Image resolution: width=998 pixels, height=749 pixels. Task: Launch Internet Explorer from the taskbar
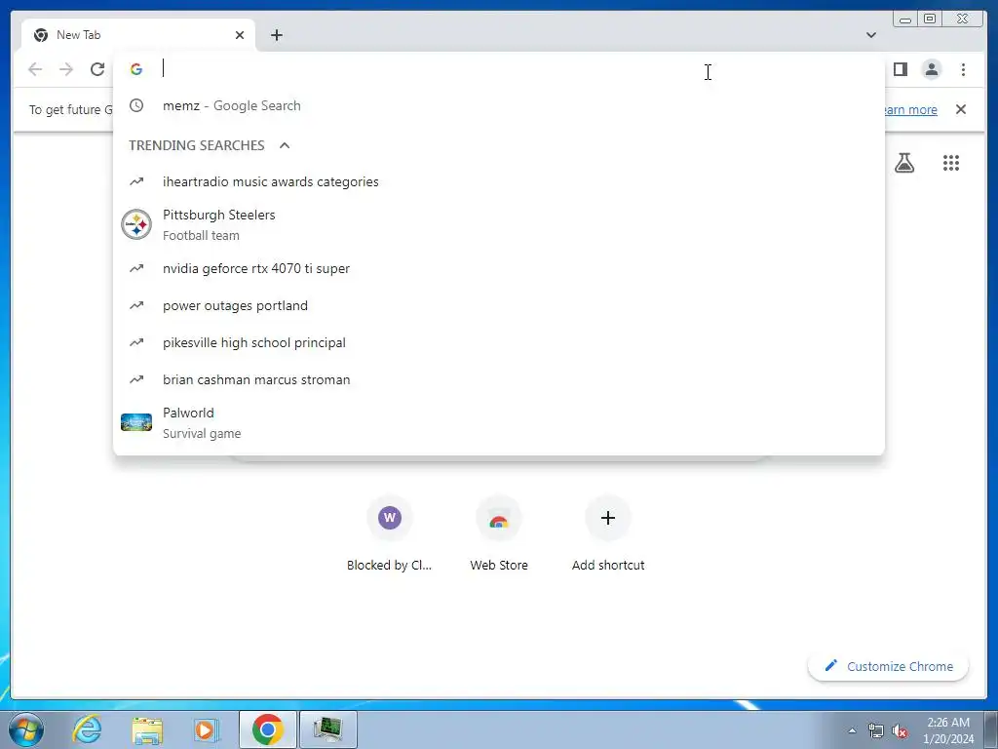point(87,729)
